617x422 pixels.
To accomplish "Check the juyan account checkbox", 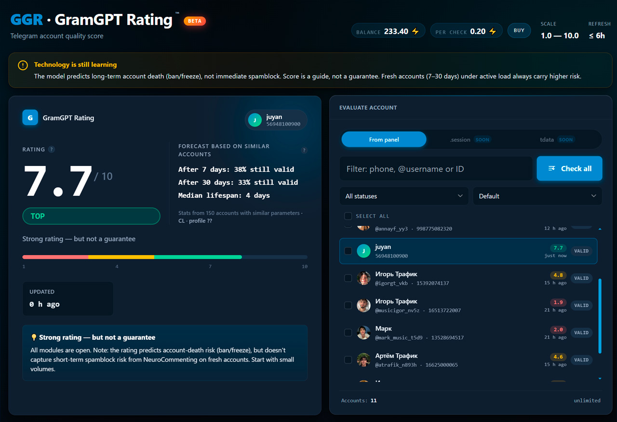I will pos(348,251).
